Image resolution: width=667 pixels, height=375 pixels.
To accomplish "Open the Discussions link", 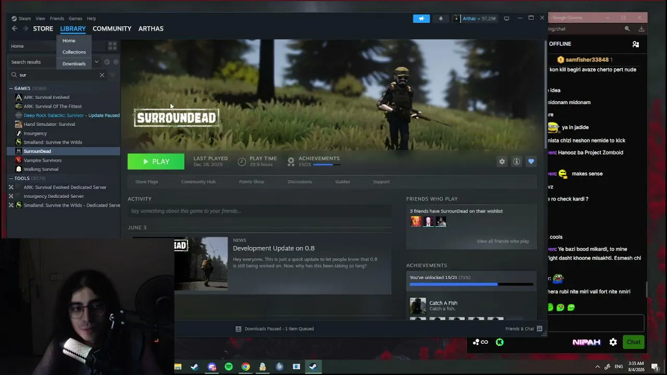I will 300,182.
